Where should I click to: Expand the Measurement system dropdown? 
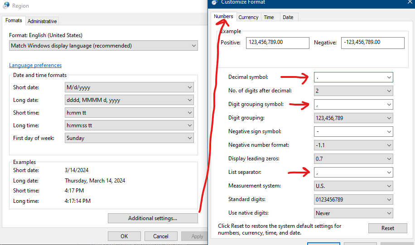(353, 186)
